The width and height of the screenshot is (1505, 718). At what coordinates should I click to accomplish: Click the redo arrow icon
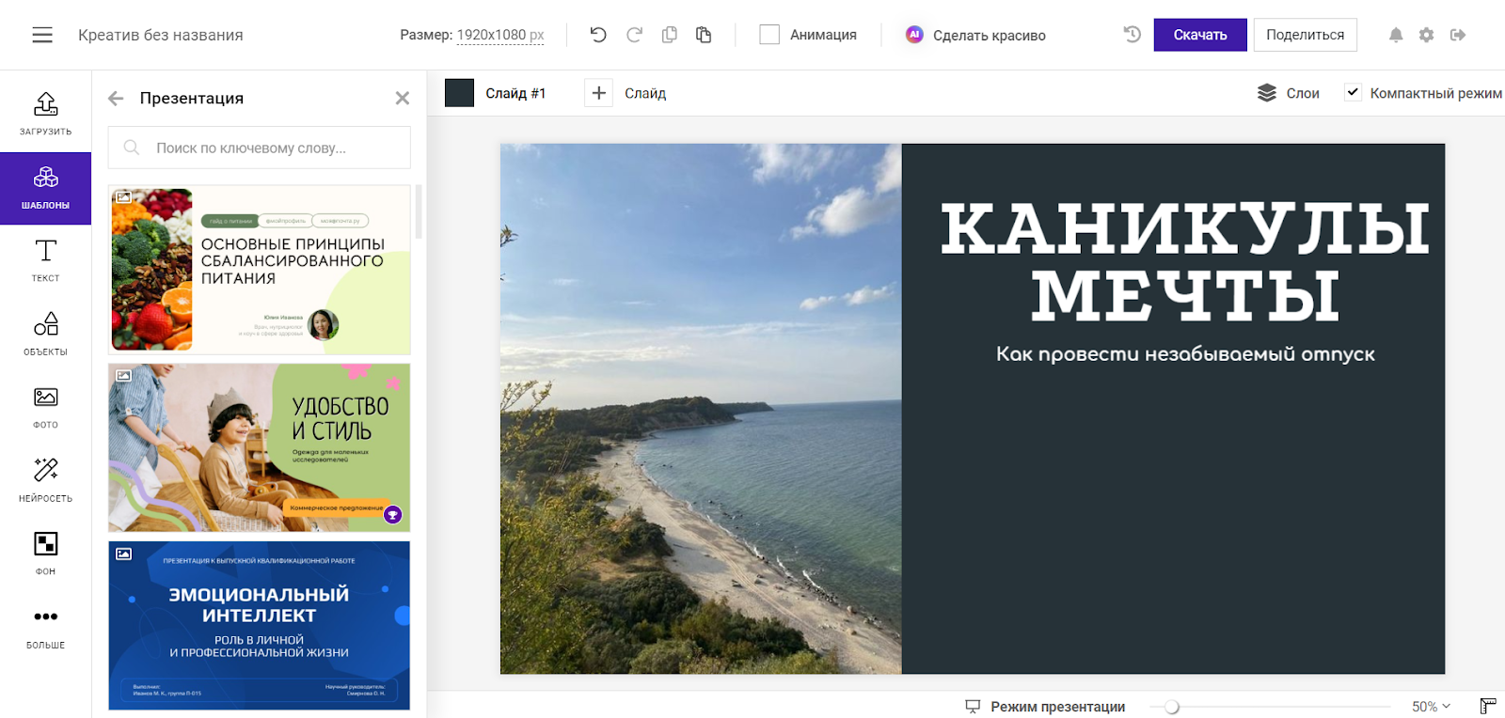[x=634, y=35]
